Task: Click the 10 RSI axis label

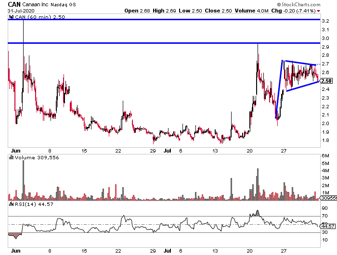Action: [325, 240]
